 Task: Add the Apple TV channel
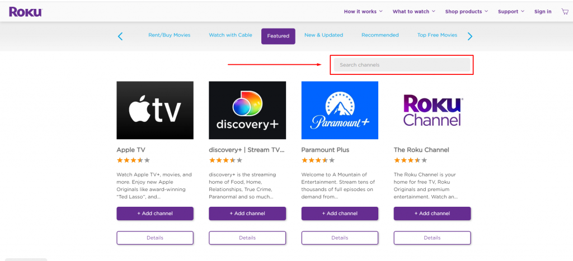155,213
